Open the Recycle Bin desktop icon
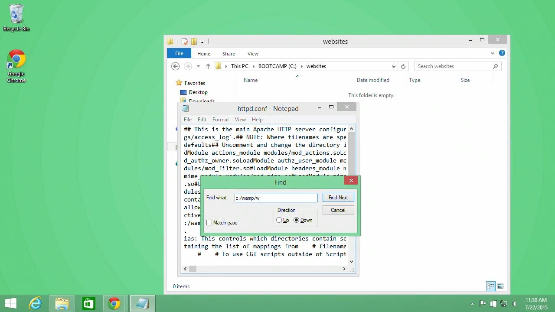Screen dimensions: 555x312 coord(16,18)
